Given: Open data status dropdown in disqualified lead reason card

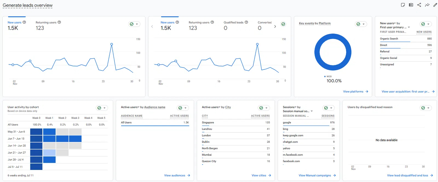Looking at the screenshot, I should click(x=426, y=108).
